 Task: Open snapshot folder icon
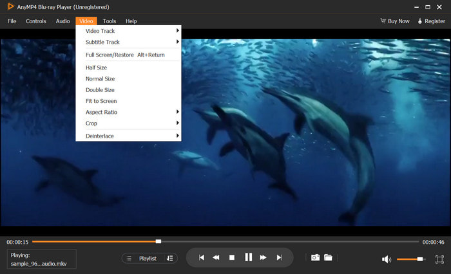(328, 257)
